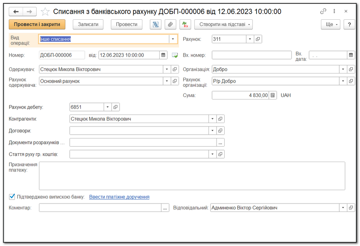Expand Рахунок одержувача dropdown
This screenshot has height=246, width=360.
click(167, 81)
